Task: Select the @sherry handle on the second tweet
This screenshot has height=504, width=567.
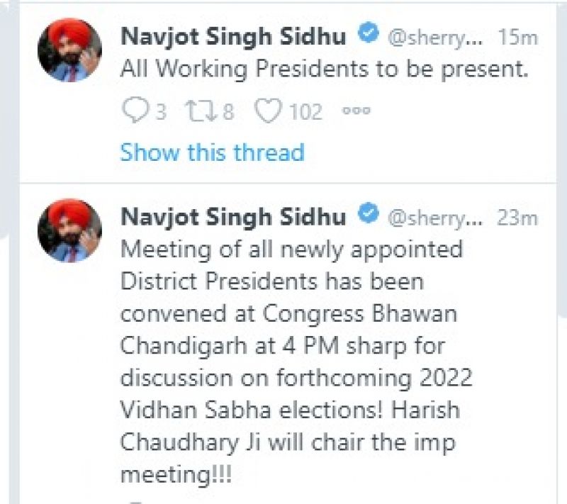Action: (434, 215)
